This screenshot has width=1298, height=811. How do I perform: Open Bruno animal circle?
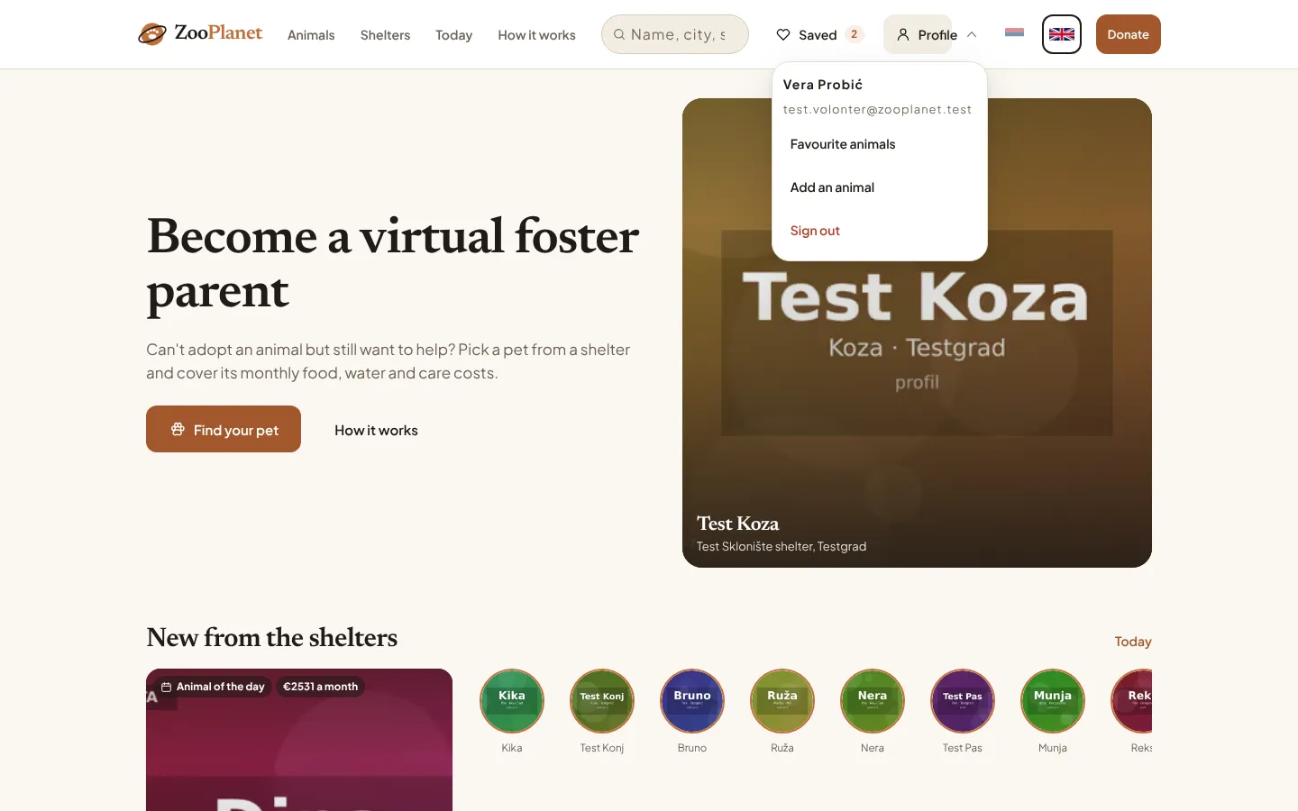[692, 701]
